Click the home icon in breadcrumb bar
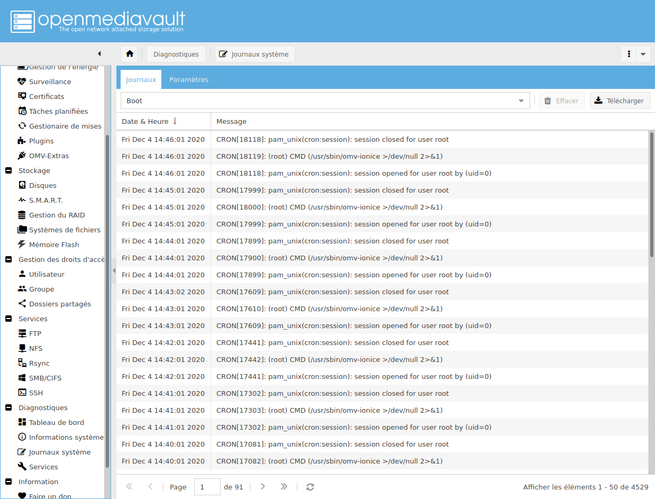The width and height of the screenshot is (655, 499). coord(130,54)
